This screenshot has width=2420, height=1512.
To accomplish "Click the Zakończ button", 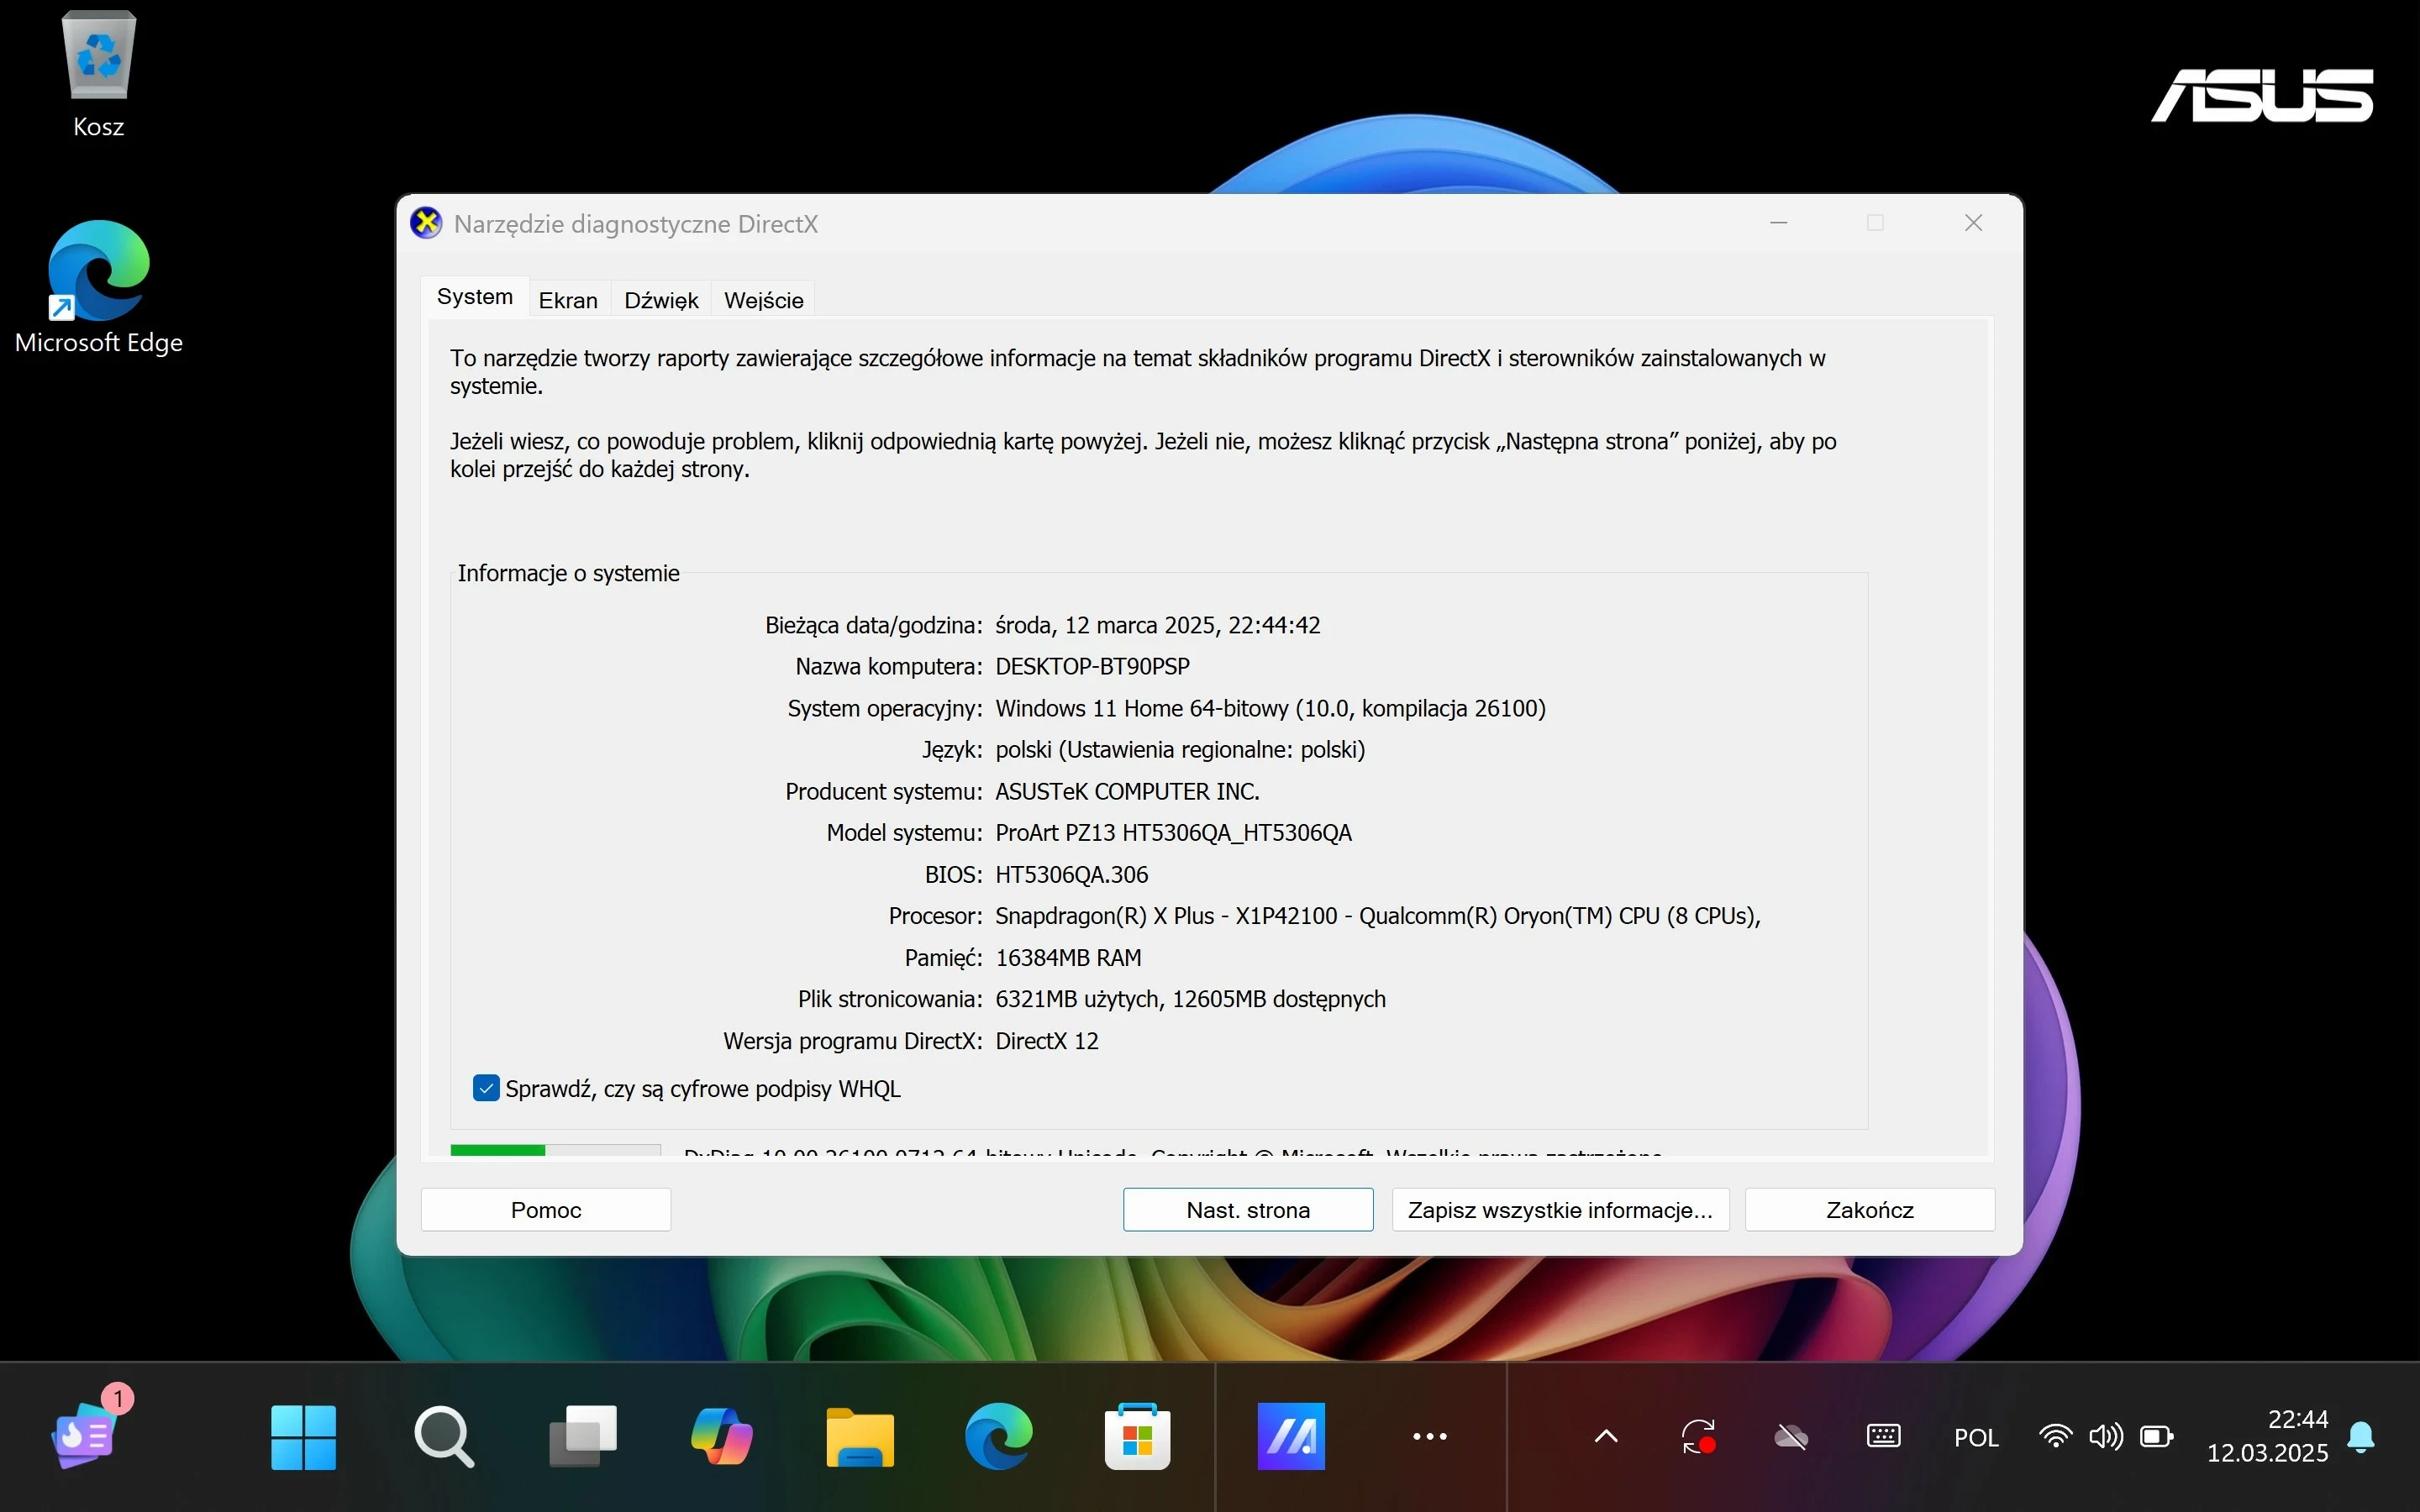I will point(1870,1210).
